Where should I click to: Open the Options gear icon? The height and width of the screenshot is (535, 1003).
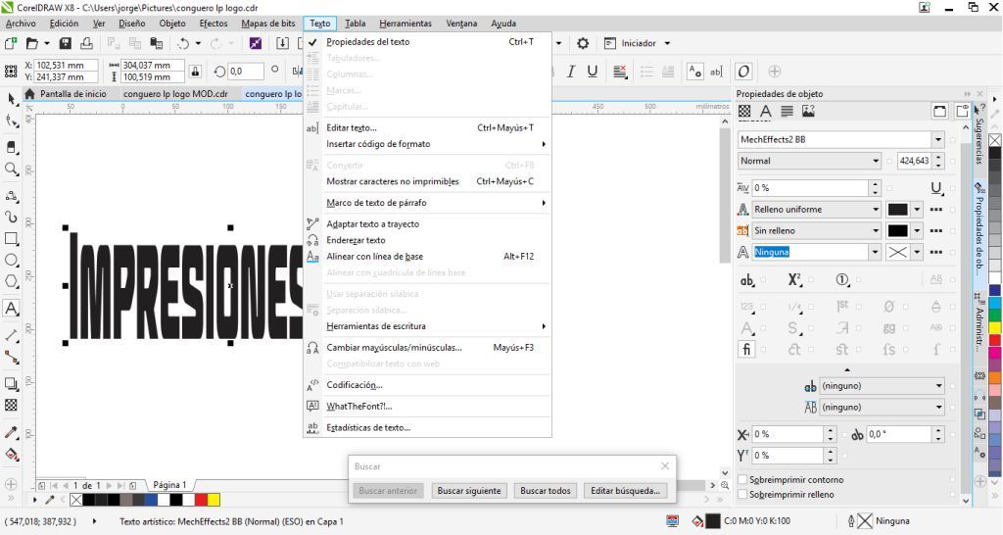point(582,43)
